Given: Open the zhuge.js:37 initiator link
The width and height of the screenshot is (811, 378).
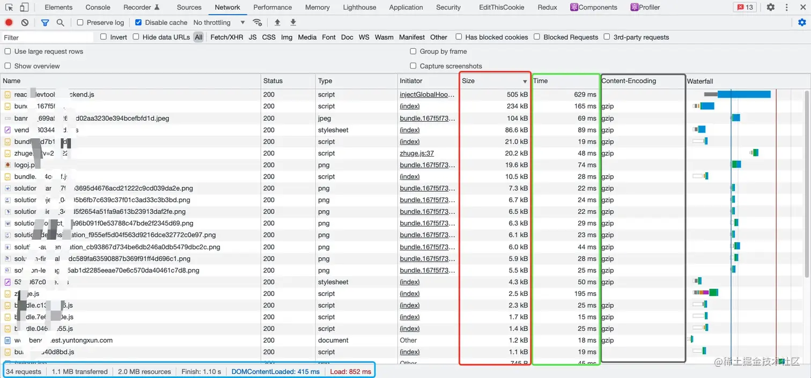Looking at the screenshot, I should [x=417, y=153].
